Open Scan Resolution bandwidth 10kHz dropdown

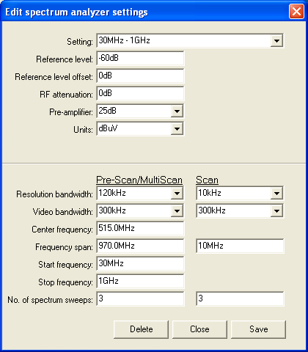(276, 194)
